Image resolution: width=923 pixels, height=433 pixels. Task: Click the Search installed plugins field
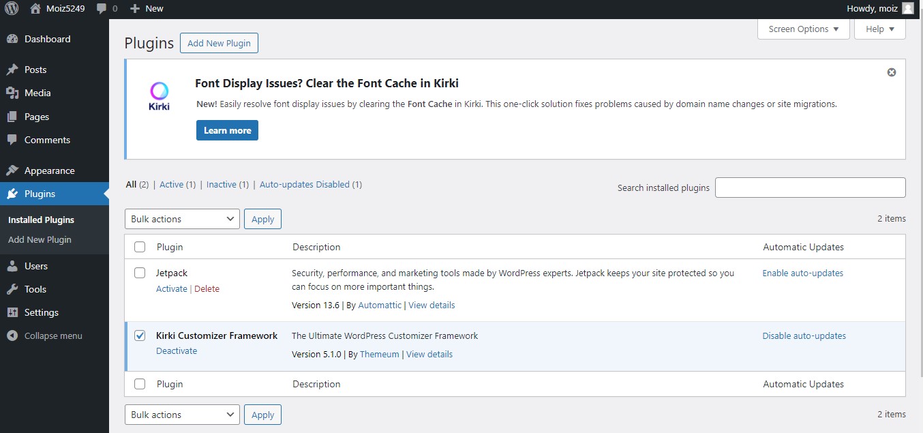810,188
